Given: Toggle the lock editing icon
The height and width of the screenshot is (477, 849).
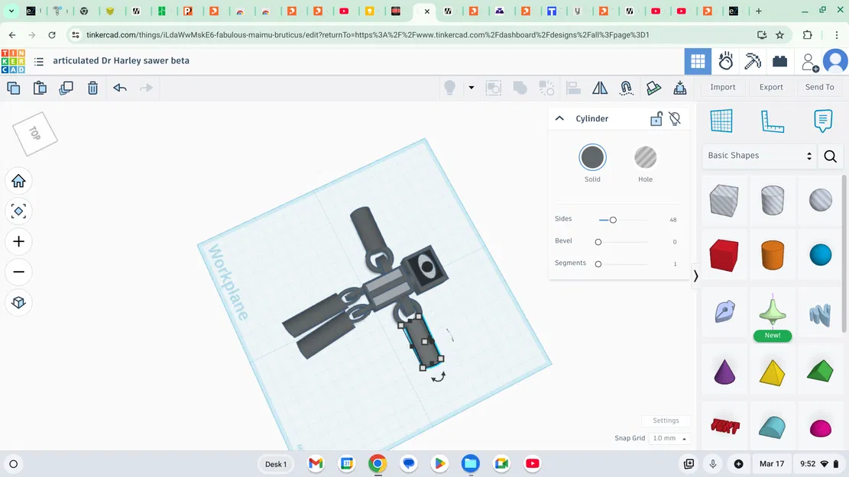Looking at the screenshot, I should coord(656,119).
